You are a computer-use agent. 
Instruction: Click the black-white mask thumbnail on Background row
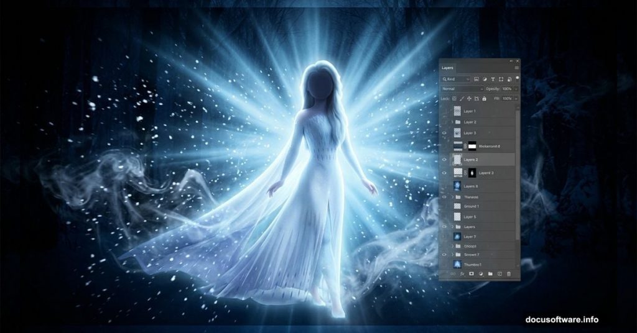tap(472, 146)
